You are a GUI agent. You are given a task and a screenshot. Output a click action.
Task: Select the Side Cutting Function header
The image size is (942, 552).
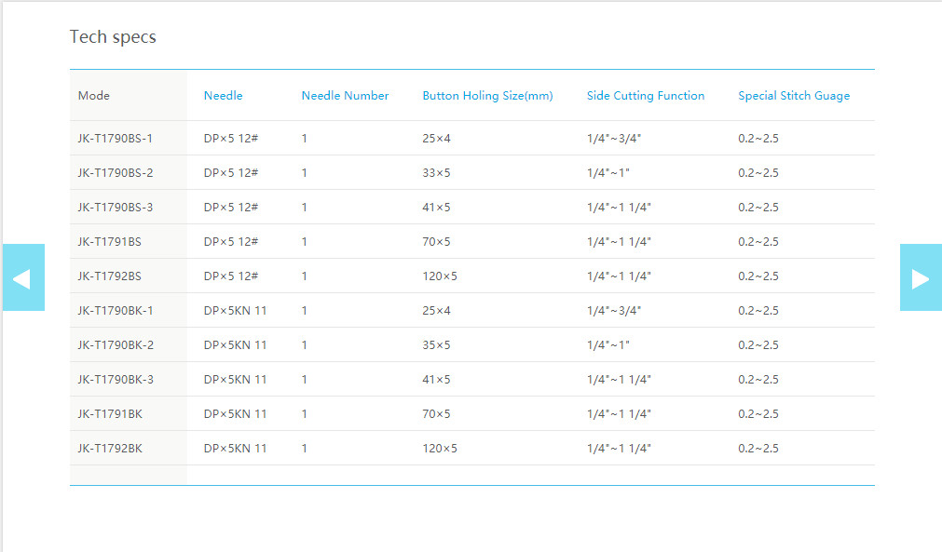(645, 95)
